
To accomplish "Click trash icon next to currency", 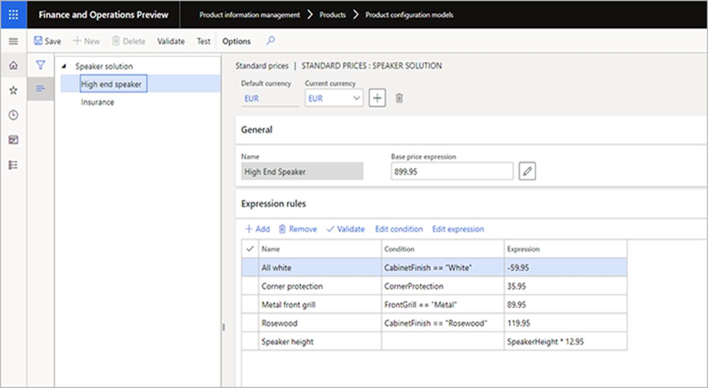I will click(399, 98).
